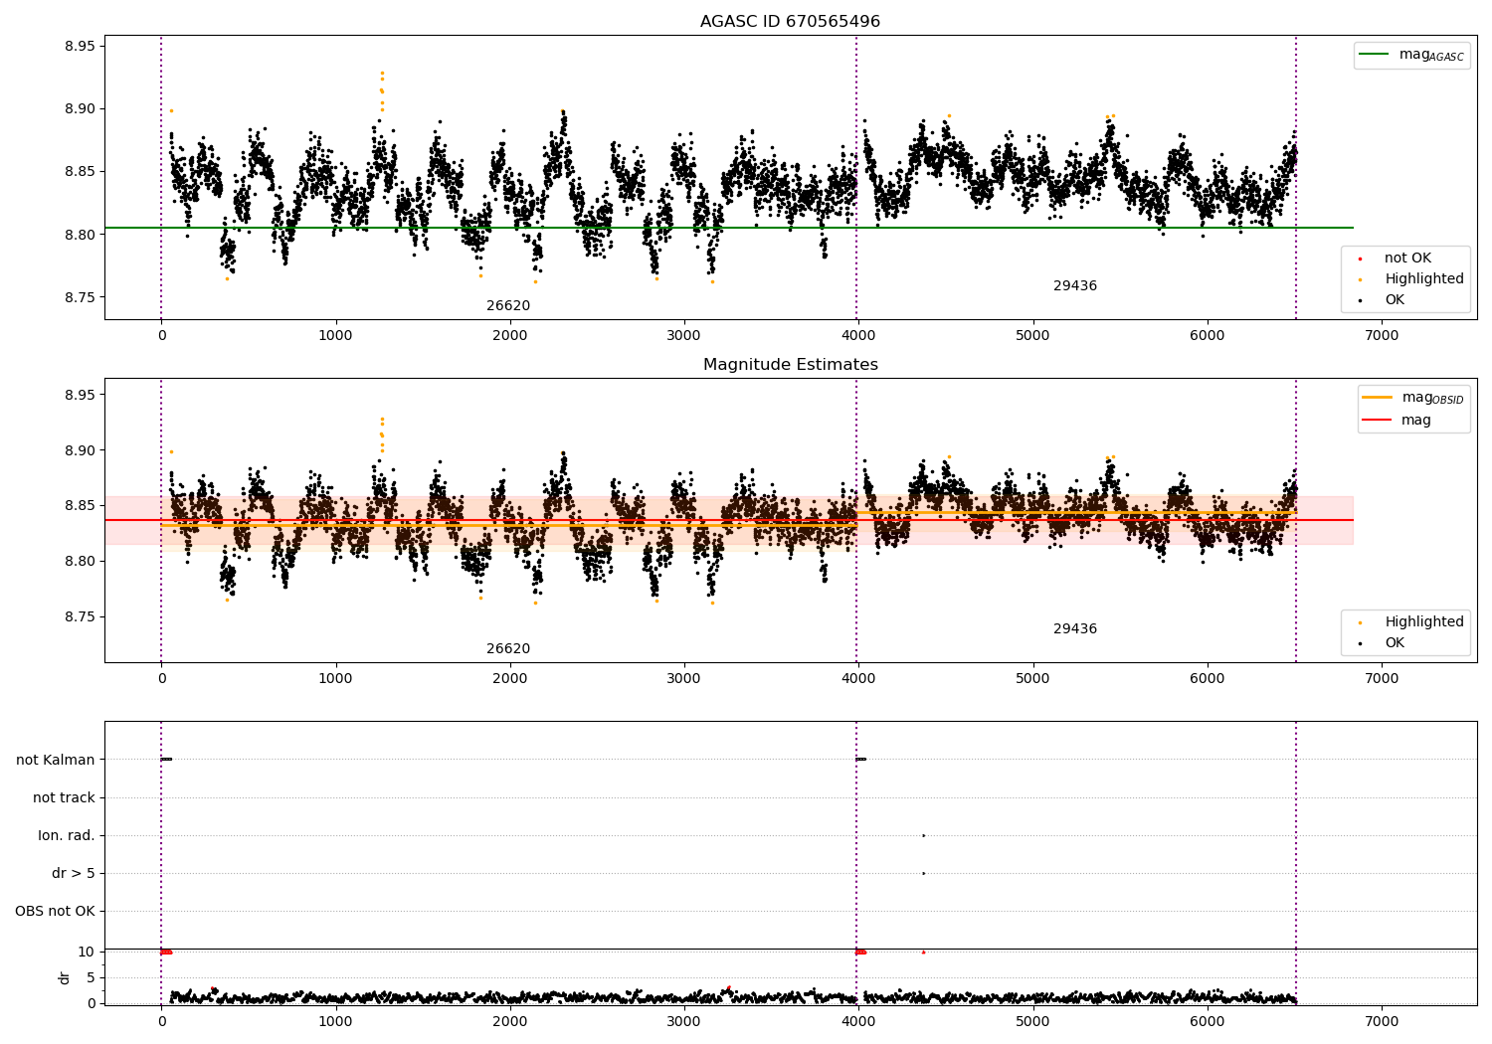Click the 'not track' axis label
Screen dimensions: 1492x1044
[x=64, y=797]
